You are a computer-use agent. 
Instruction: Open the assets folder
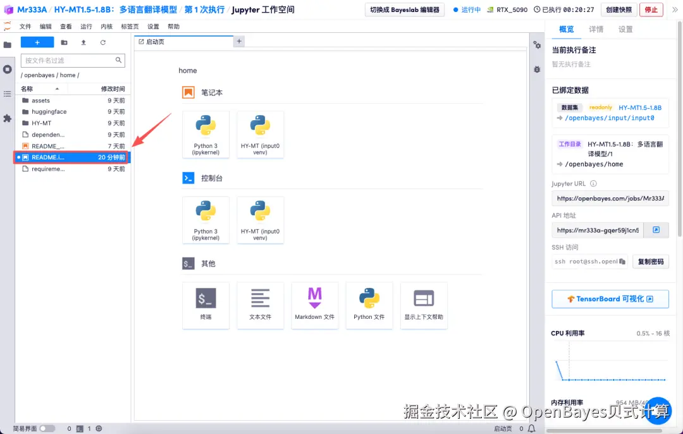click(73, 100)
